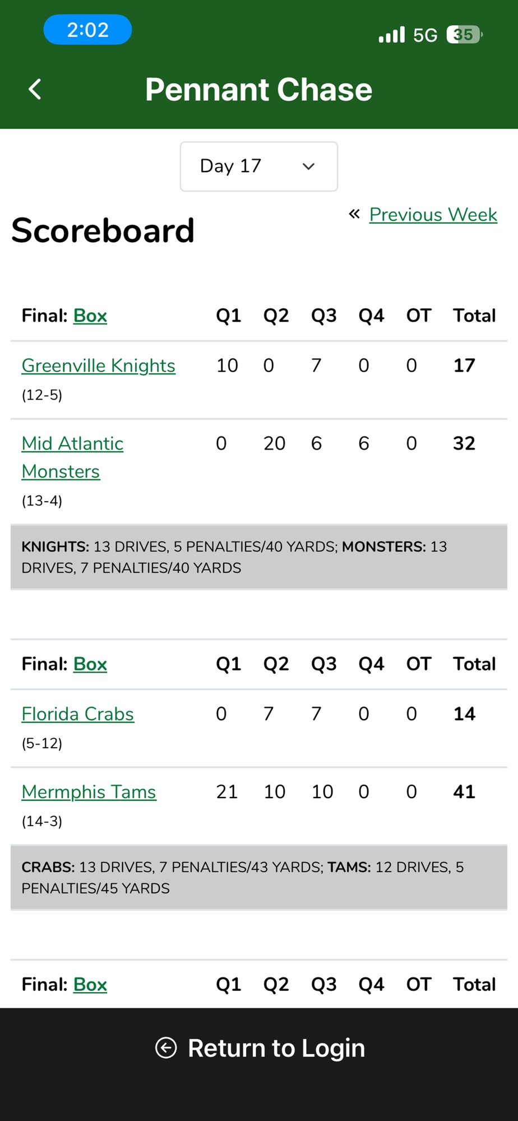
Task: Open Box score for Crabs-Tams game
Action: pos(90,664)
